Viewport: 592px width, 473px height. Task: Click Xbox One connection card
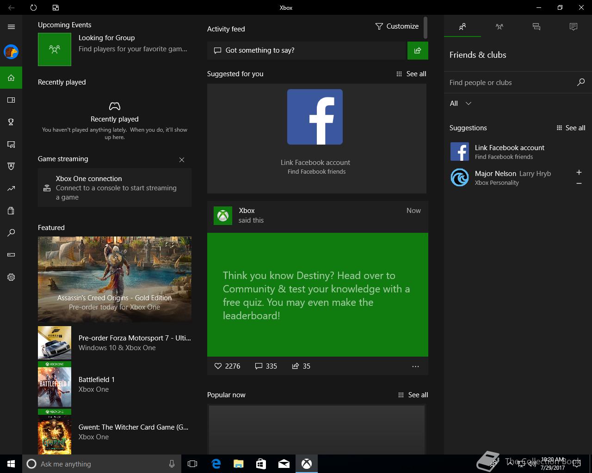click(x=115, y=188)
